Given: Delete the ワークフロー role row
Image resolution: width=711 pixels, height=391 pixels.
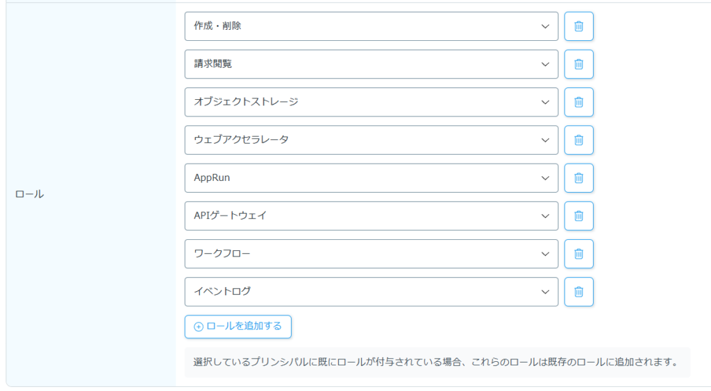Looking at the screenshot, I should [578, 254].
